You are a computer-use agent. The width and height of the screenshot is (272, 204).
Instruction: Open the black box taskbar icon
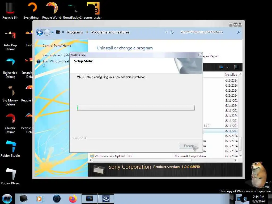point(23,199)
